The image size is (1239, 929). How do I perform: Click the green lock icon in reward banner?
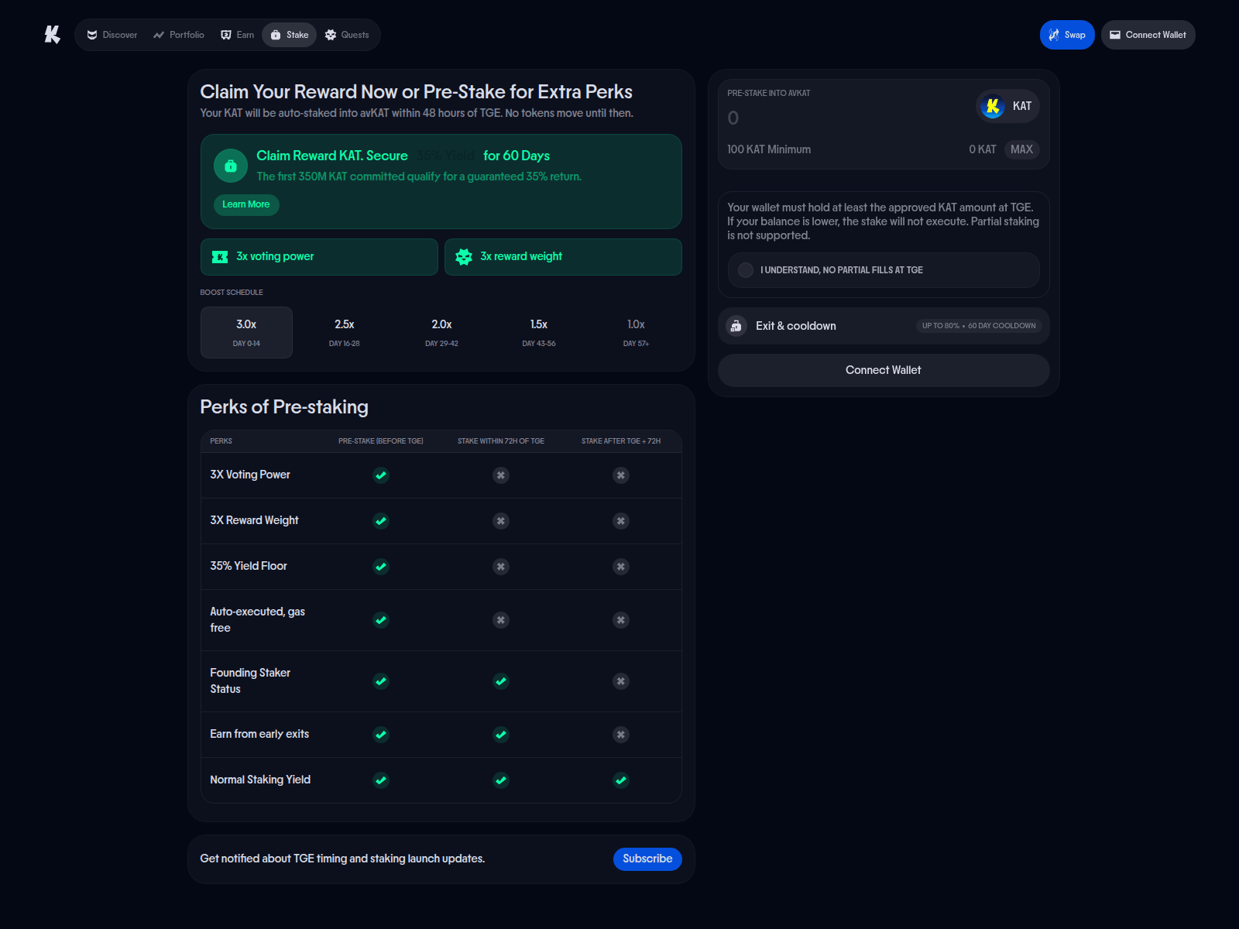[x=230, y=166]
